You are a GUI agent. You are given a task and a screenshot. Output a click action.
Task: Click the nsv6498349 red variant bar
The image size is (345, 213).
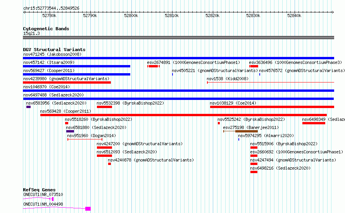[314, 123]
